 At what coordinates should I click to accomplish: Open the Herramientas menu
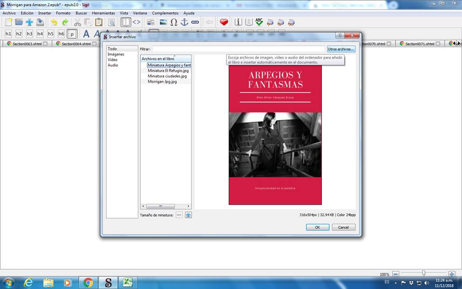tap(103, 13)
